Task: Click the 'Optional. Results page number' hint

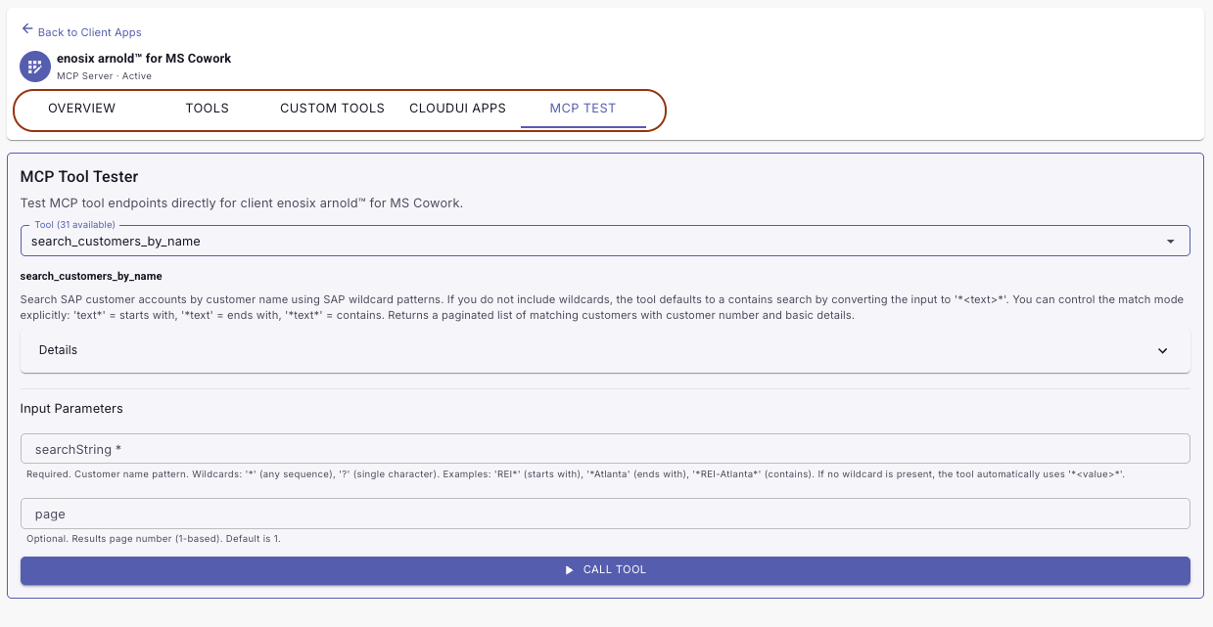Action: click(x=154, y=539)
